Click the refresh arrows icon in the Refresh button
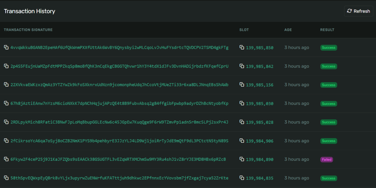Image resolution: width=376 pixels, height=188 pixels. (x=349, y=11)
